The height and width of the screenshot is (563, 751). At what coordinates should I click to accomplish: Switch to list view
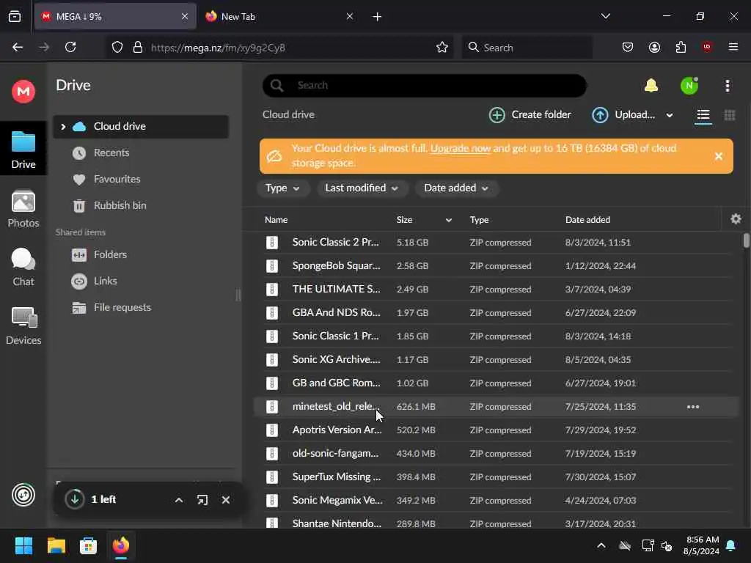coord(703,115)
